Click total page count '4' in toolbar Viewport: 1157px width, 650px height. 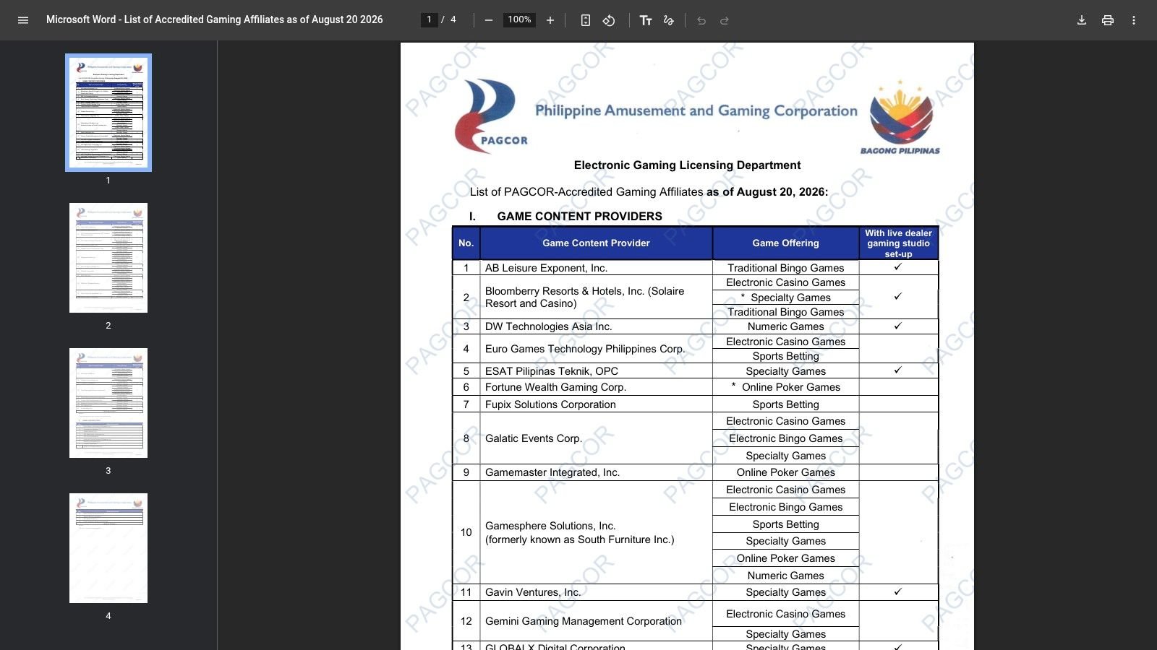point(453,19)
